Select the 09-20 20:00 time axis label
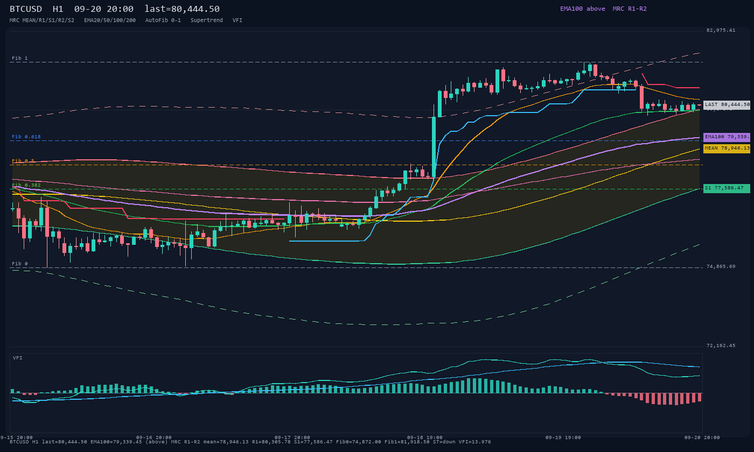 [x=702, y=437]
